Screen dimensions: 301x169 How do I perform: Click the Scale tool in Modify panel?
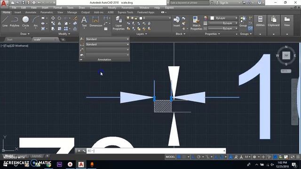pos(60,29)
